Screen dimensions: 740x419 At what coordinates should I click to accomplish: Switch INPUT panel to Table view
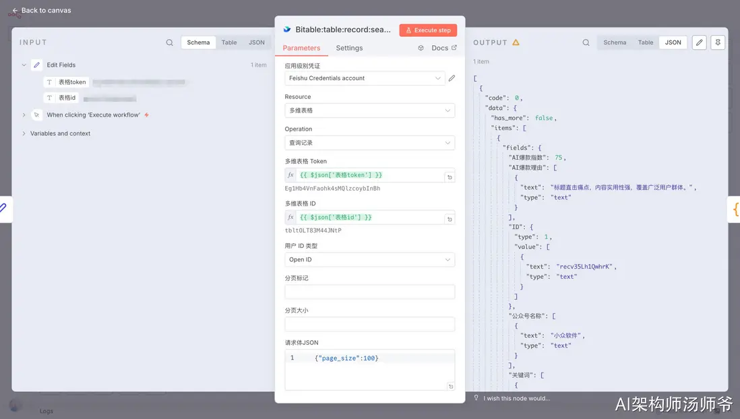point(229,42)
